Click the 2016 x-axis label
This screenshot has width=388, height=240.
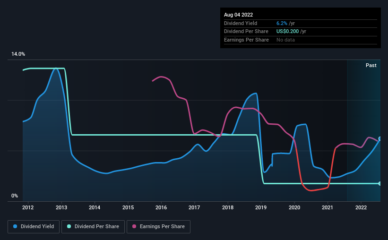tap(161, 207)
